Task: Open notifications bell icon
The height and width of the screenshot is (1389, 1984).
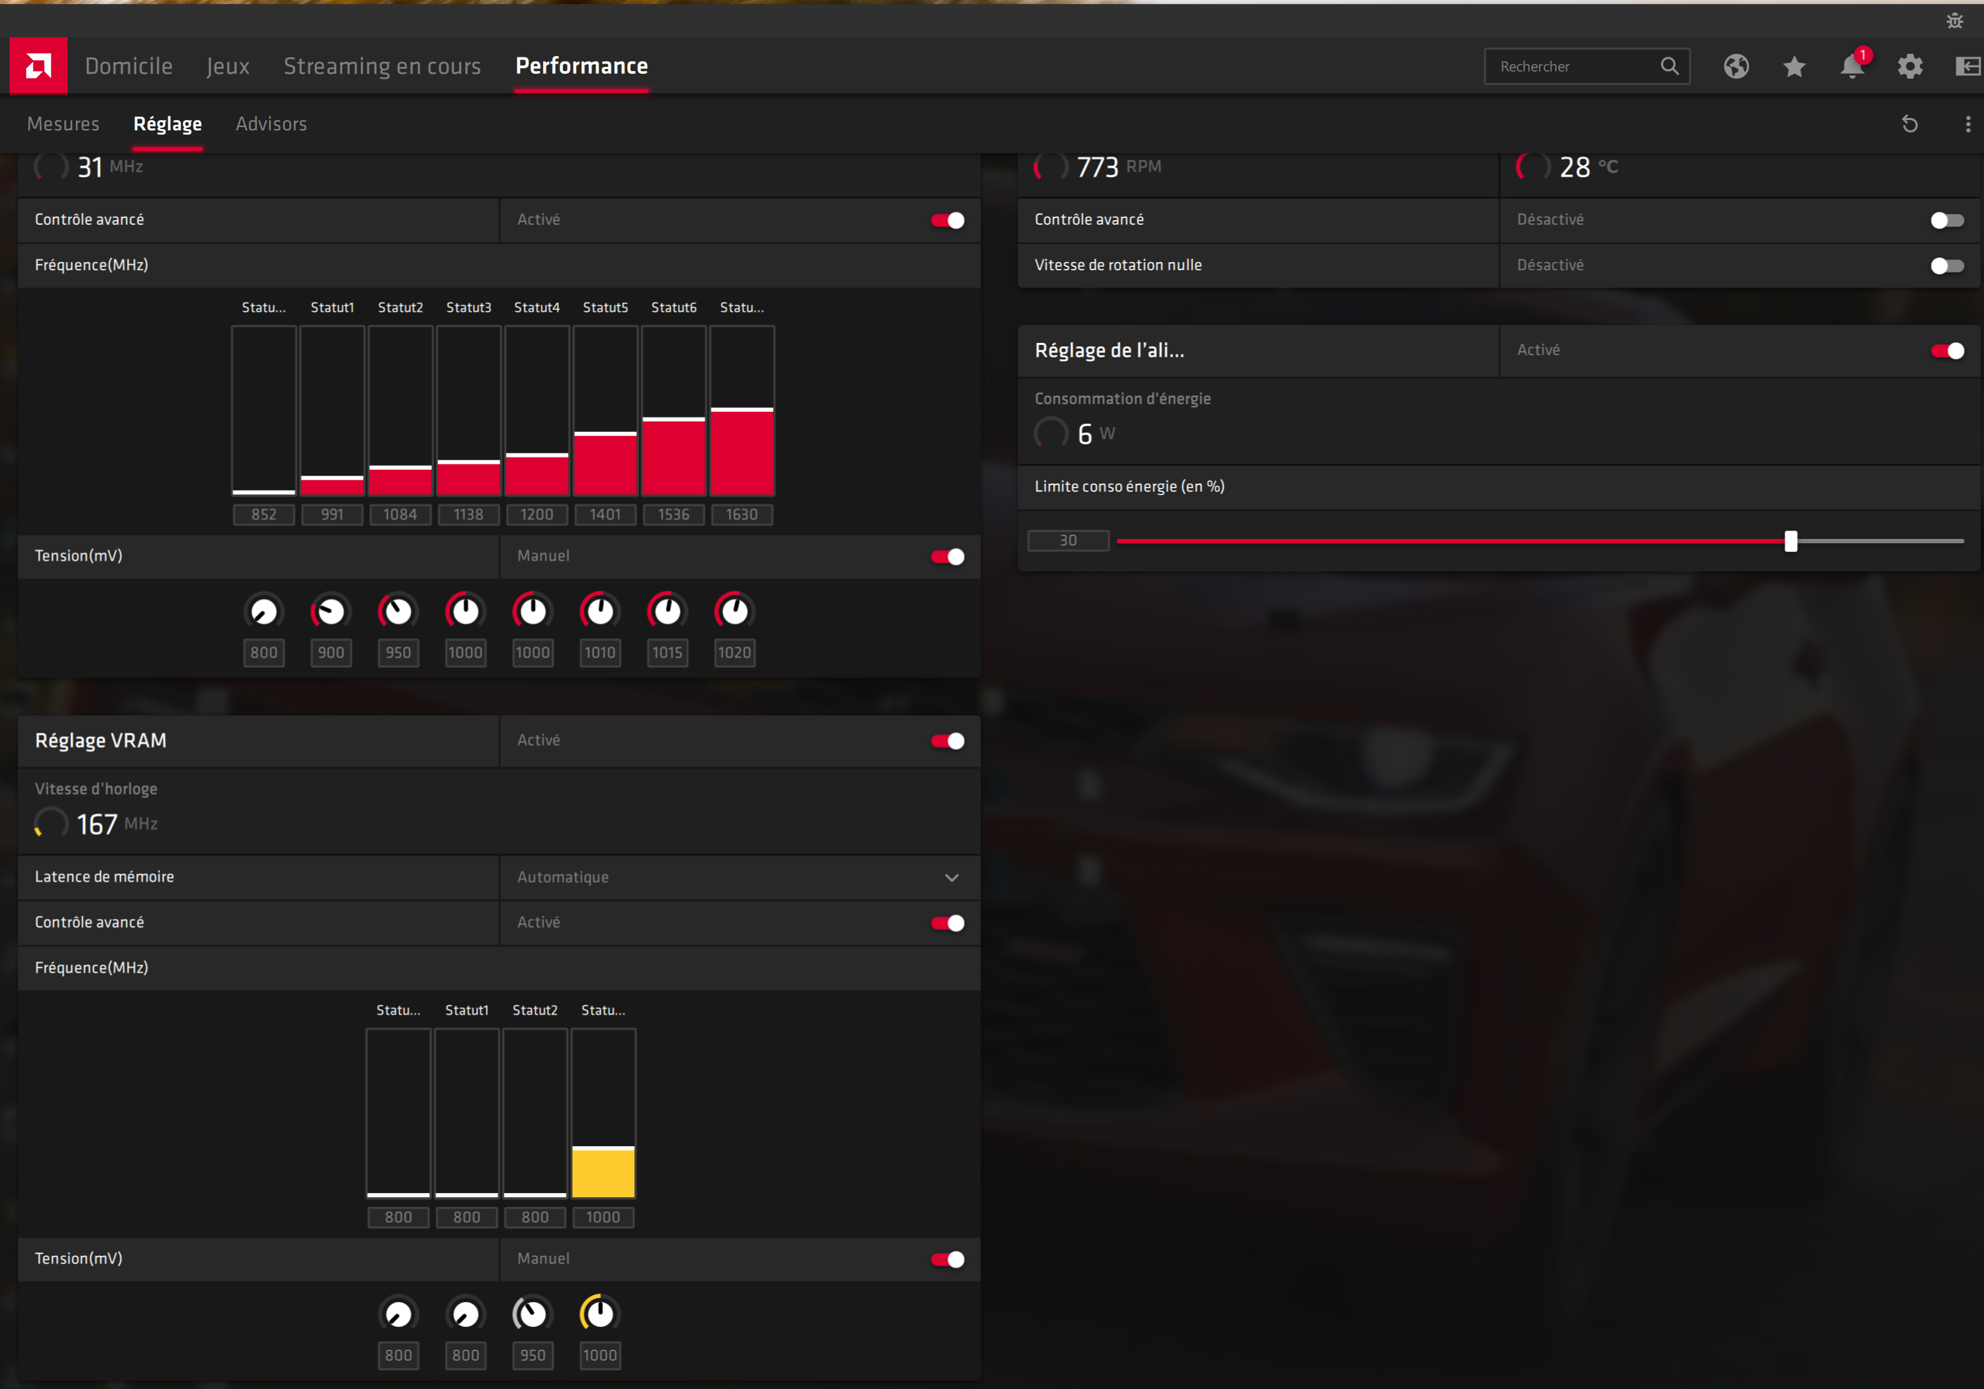Action: coord(1851,66)
